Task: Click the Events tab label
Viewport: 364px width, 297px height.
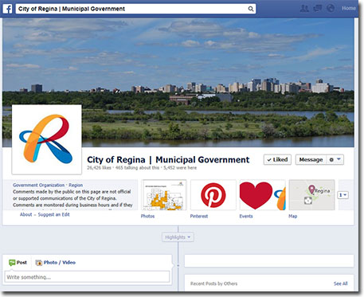Action: pos(246,216)
